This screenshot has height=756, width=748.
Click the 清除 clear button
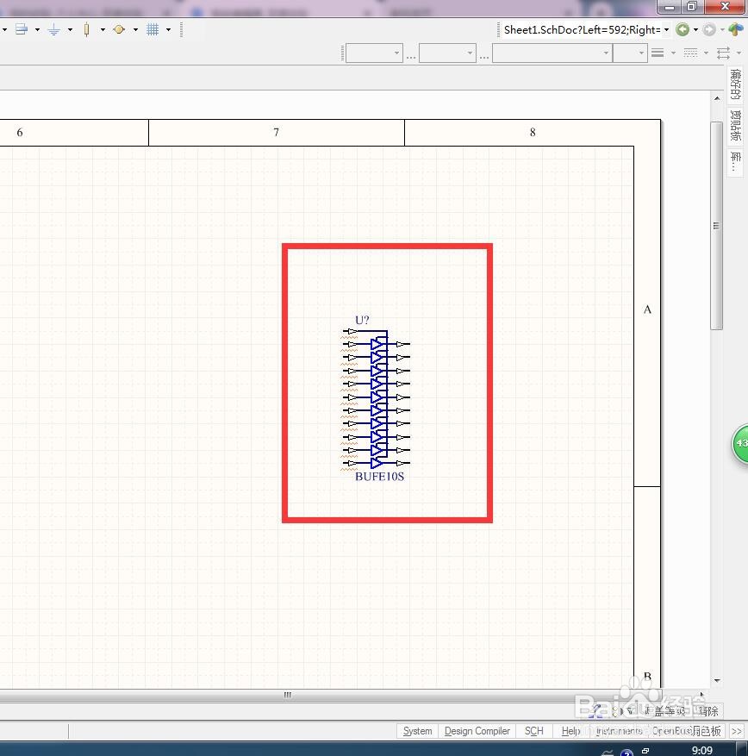pyautogui.click(x=708, y=710)
